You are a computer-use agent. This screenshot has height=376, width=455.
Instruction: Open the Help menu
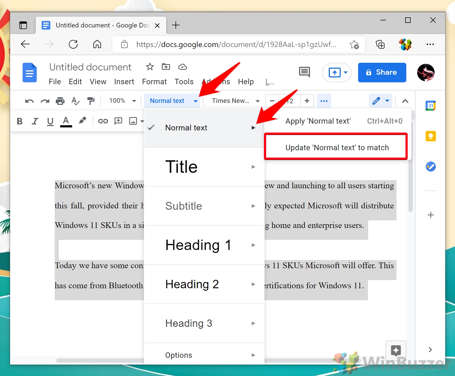(246, 82)
